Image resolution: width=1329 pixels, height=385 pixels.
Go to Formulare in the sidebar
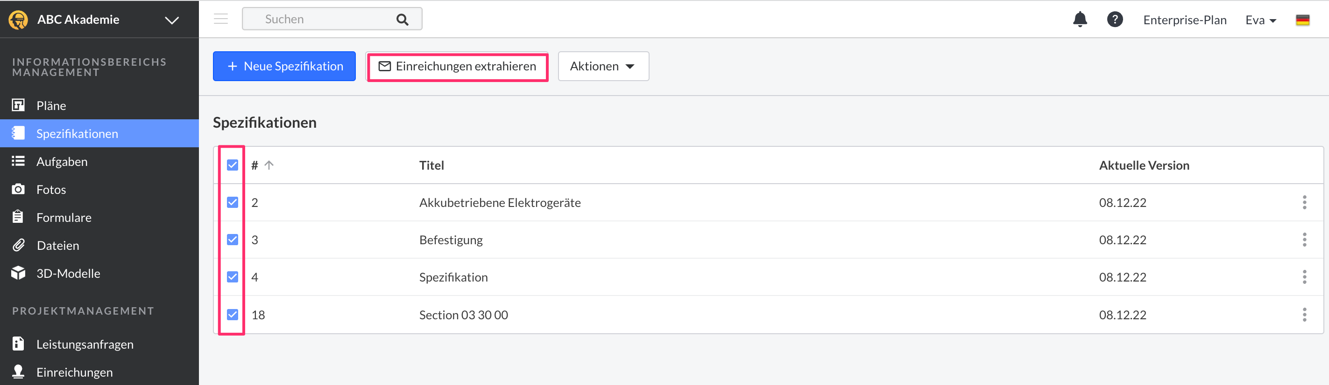pyautogui.click(x=64, y=218)
